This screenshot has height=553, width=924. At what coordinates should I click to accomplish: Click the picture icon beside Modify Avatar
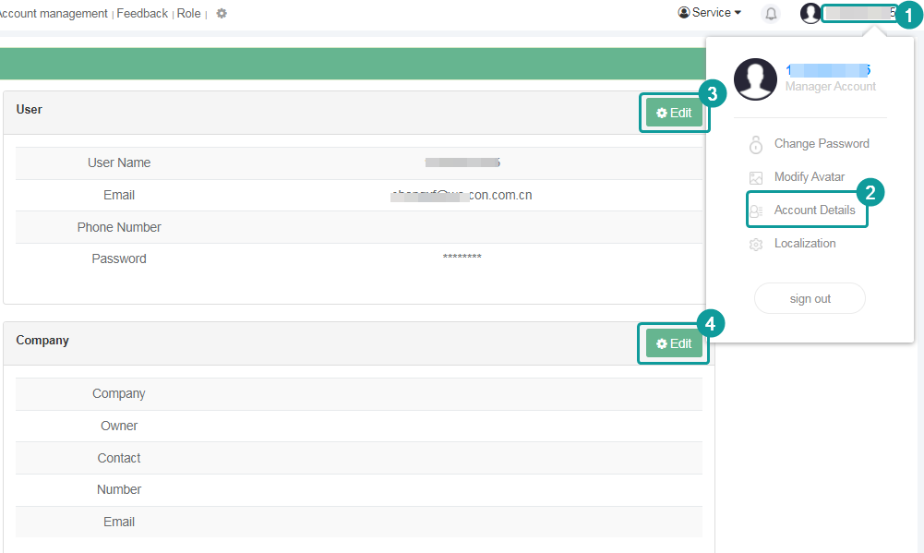pos(755,176)
